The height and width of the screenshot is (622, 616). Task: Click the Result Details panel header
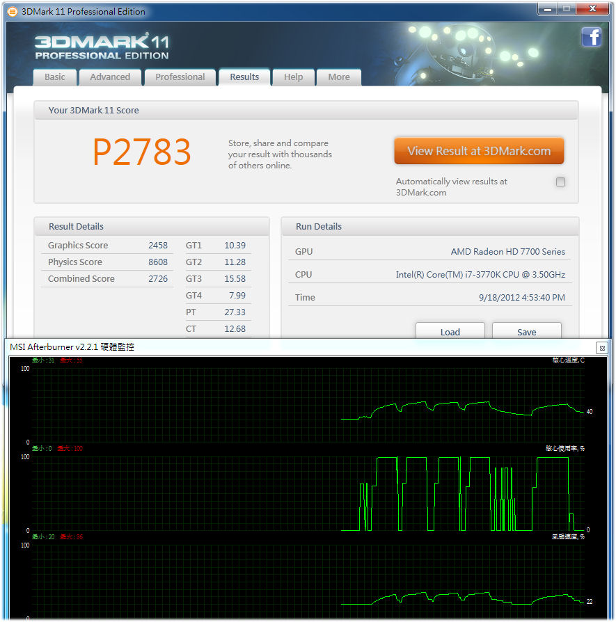click(152, 227)
